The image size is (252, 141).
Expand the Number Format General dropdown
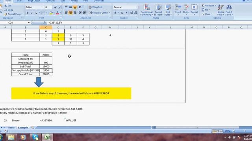point(136,7)
